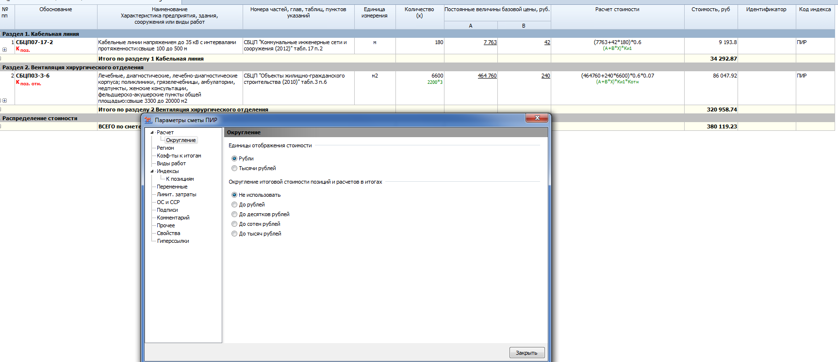Choose rounding До рублей option
This screenshot has width=838, height=362.
pos(234,205)
